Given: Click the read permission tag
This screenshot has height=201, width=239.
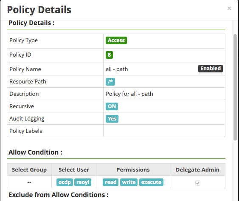Looking at the screenshot, I should click(110, 182).
